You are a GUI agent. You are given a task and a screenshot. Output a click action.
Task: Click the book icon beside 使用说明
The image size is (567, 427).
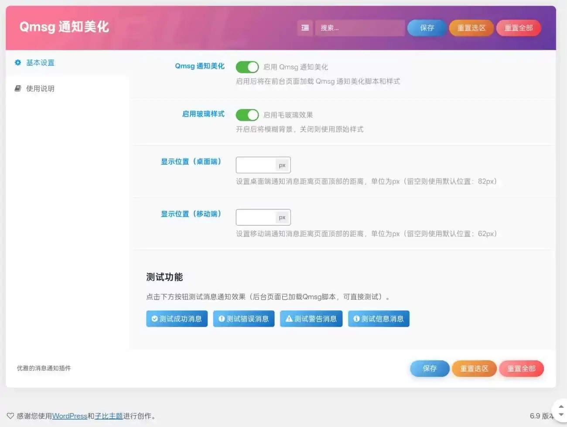[x=17, y=88]
